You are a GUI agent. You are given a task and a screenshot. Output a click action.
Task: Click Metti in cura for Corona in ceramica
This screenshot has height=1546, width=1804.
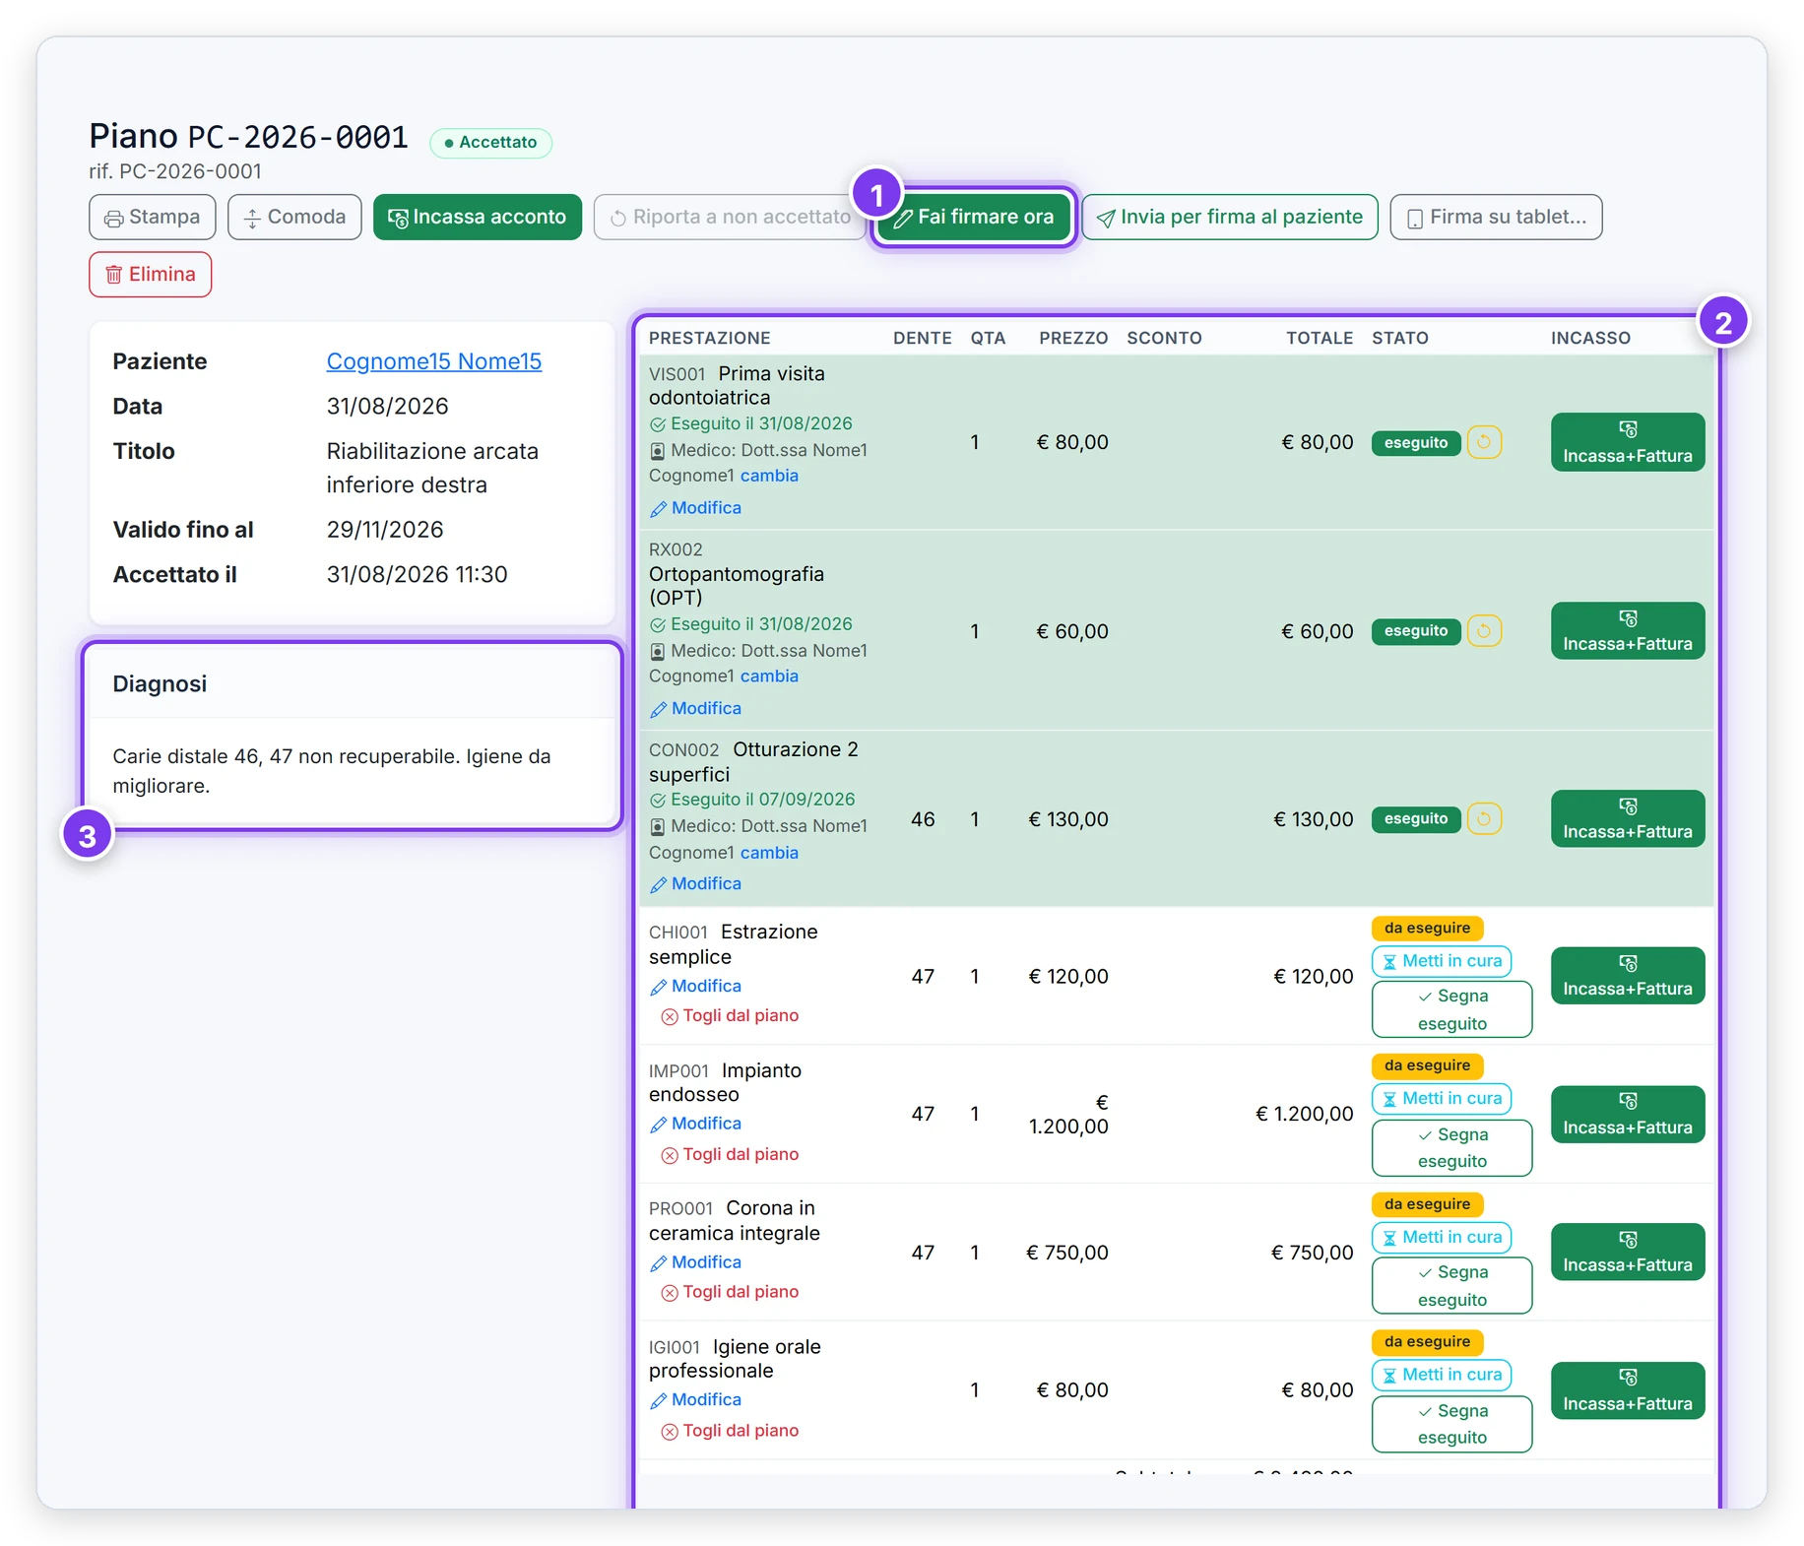tap(1442, 1237)
